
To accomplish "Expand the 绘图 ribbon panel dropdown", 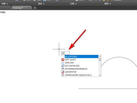I will pyautogui.click(x=5, y=4).
